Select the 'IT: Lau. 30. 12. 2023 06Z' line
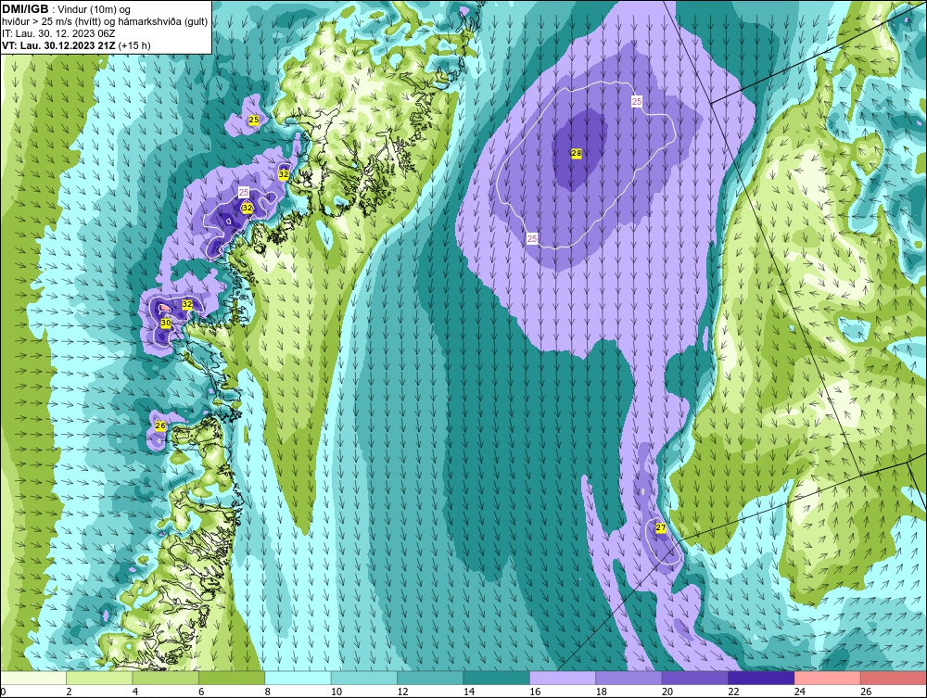This screenshot has height=698, width=927. 58,33
